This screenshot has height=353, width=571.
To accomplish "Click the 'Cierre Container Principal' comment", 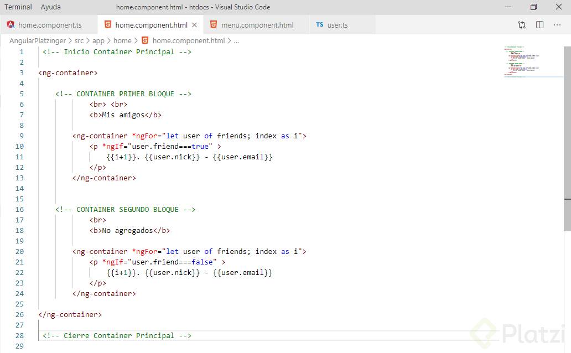I will tap(117, 335).
